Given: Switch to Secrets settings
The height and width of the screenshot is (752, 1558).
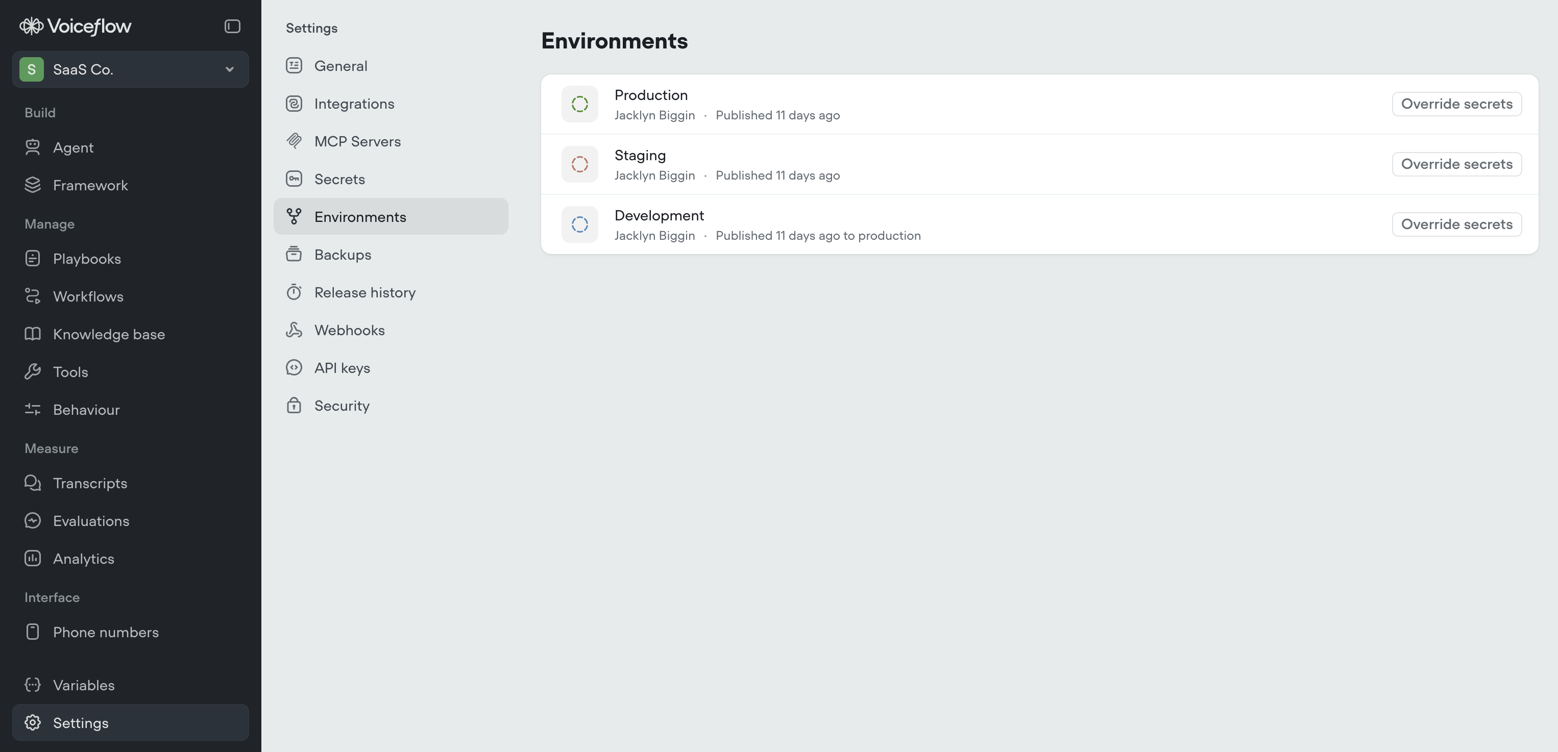Looking at the screenshot, I should pyautogui.click(x=339, y=180).
